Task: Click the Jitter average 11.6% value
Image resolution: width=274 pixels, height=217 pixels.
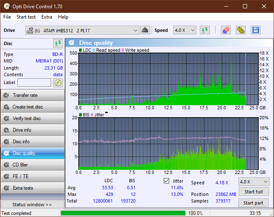Action: pyautogui.click(x=177, y=188)
